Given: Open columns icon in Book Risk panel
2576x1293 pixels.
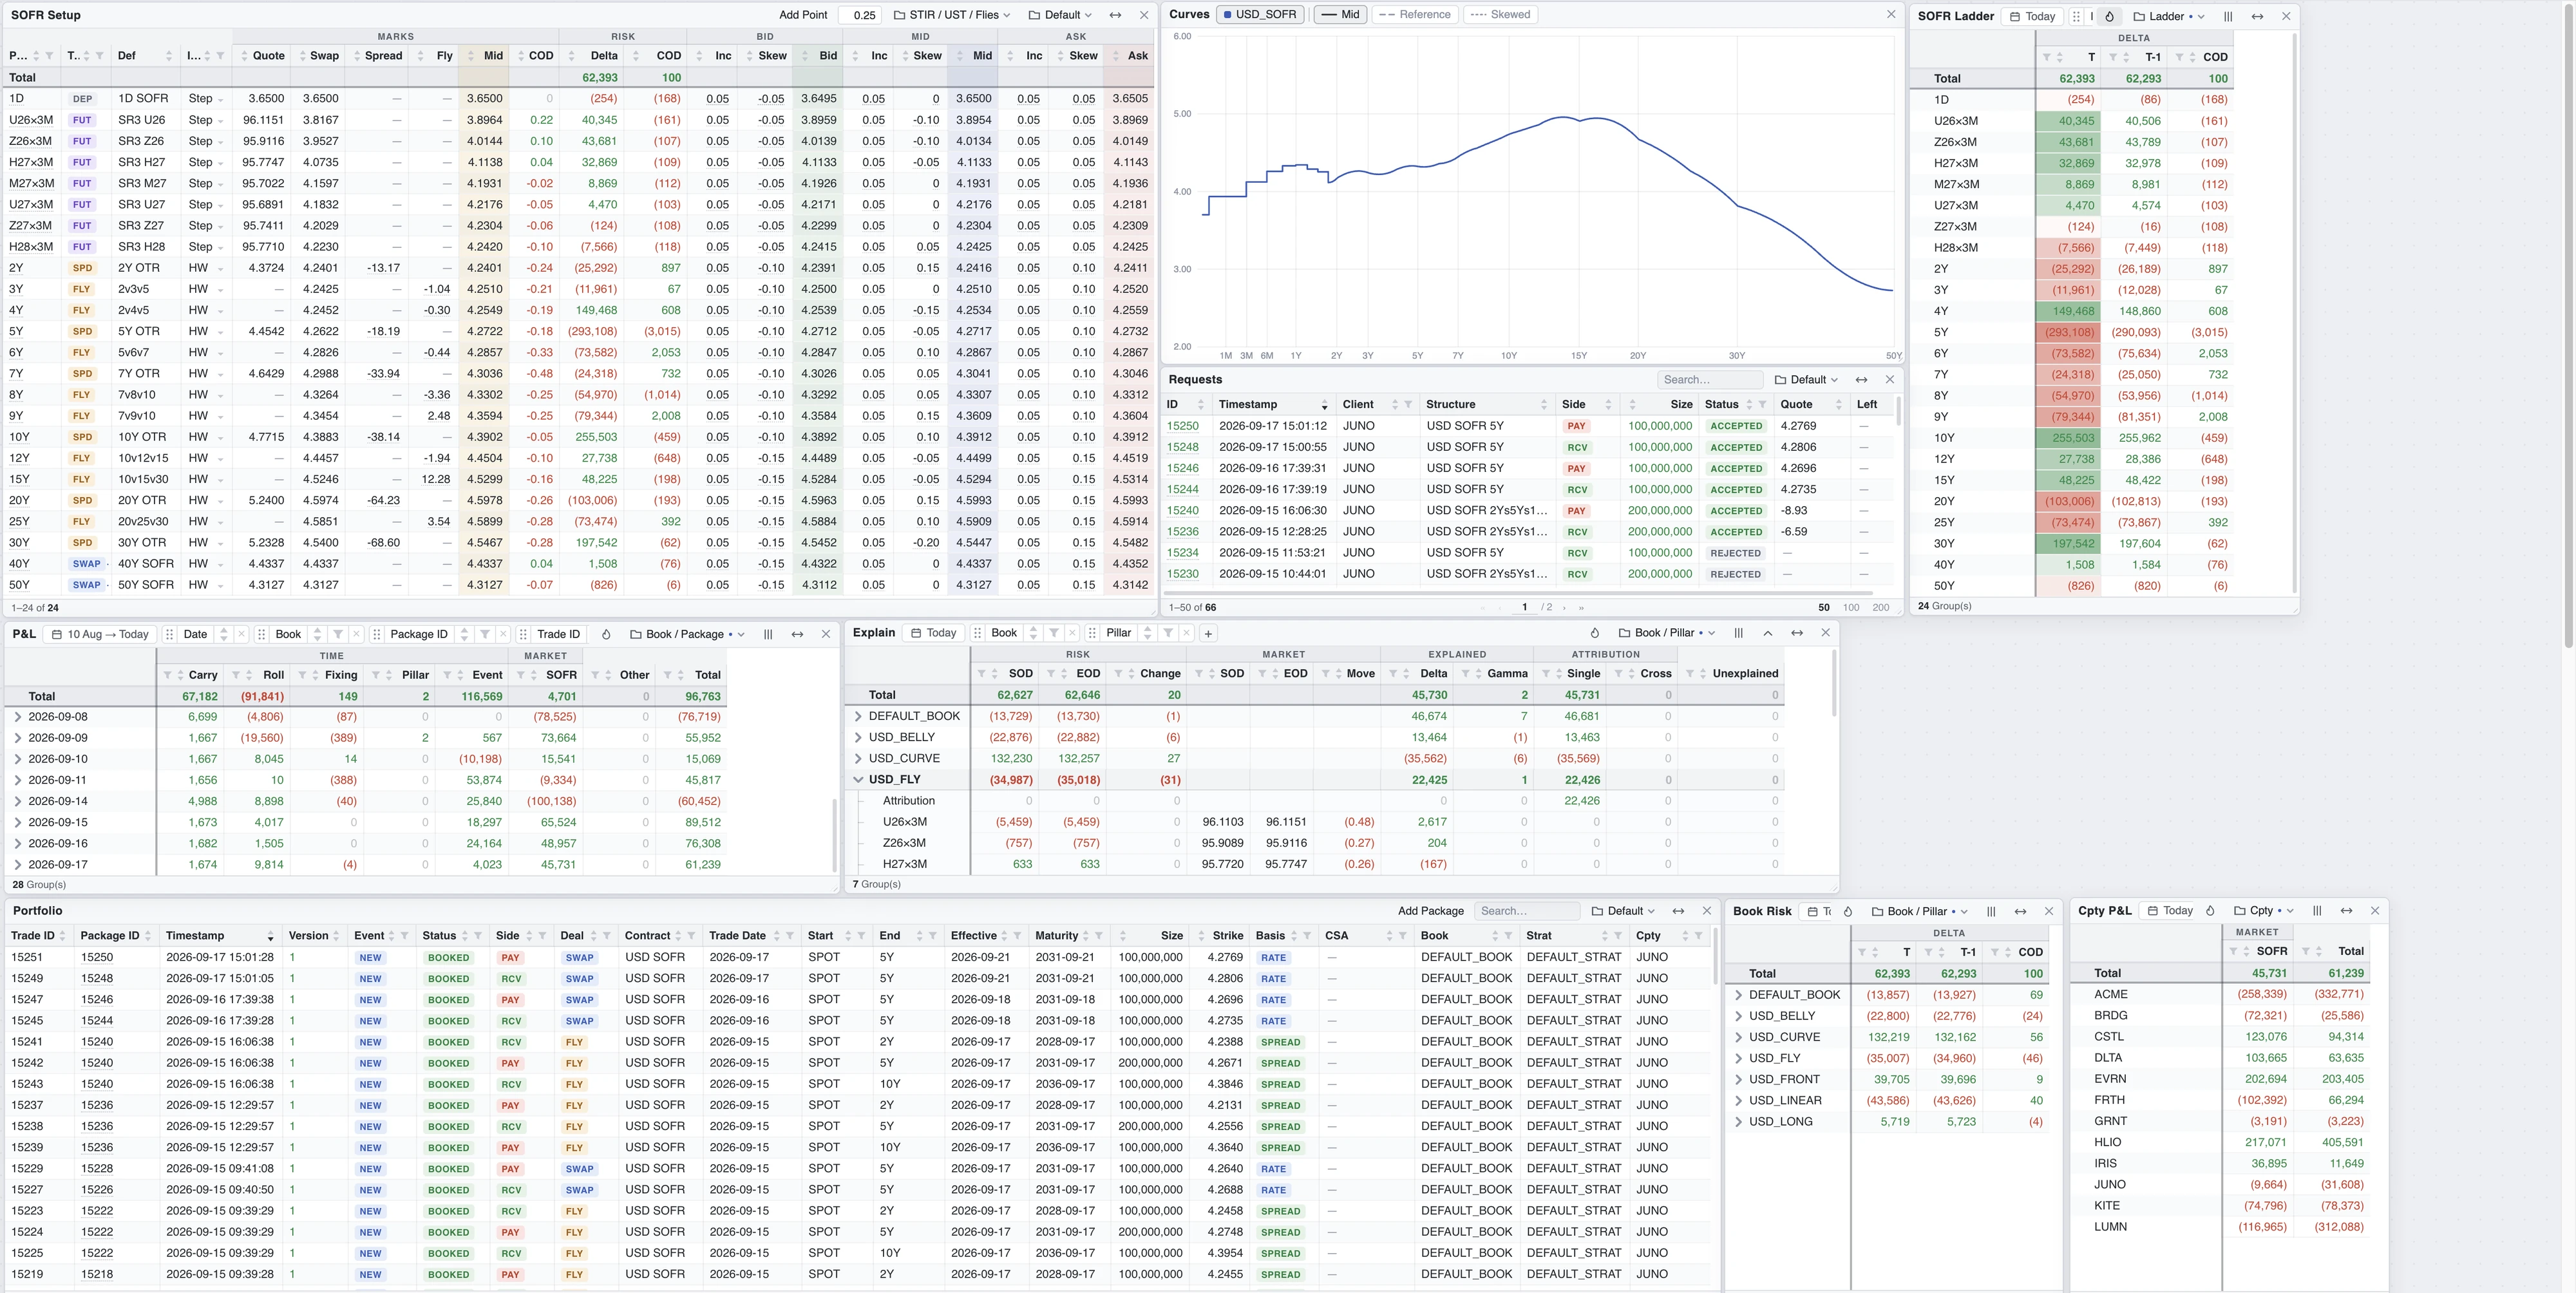Looking at the screenshot, I should [x=1991, y=911].
